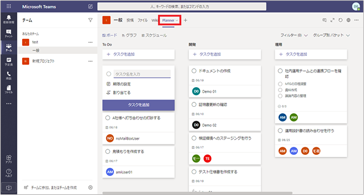Screen dimensions: 364x195
Task: Switch to グラフ view
Action: (129, 35)
